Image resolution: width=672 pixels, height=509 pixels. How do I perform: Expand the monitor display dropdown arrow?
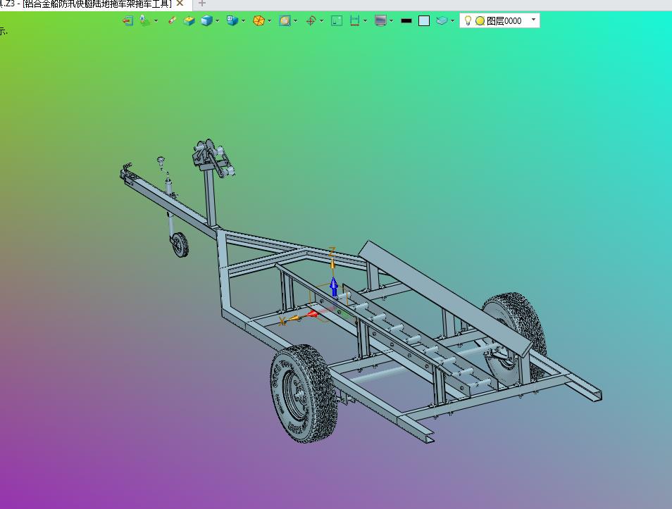391,20
